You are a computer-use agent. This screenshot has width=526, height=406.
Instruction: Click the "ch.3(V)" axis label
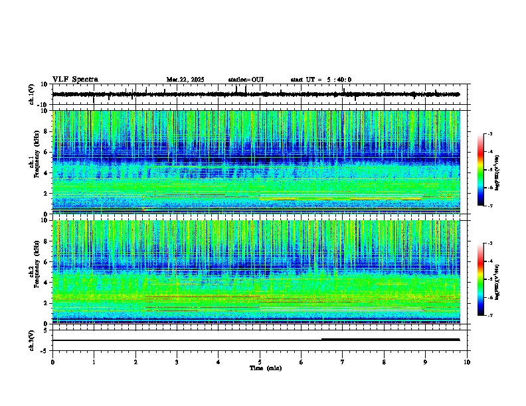click(x=32, y=341)
